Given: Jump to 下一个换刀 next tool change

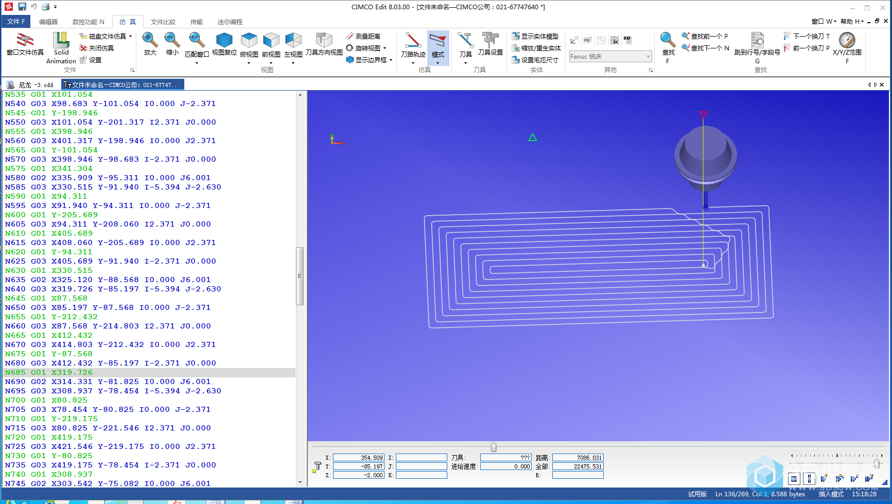Looking at the screenshot, I should click(807, 36).
